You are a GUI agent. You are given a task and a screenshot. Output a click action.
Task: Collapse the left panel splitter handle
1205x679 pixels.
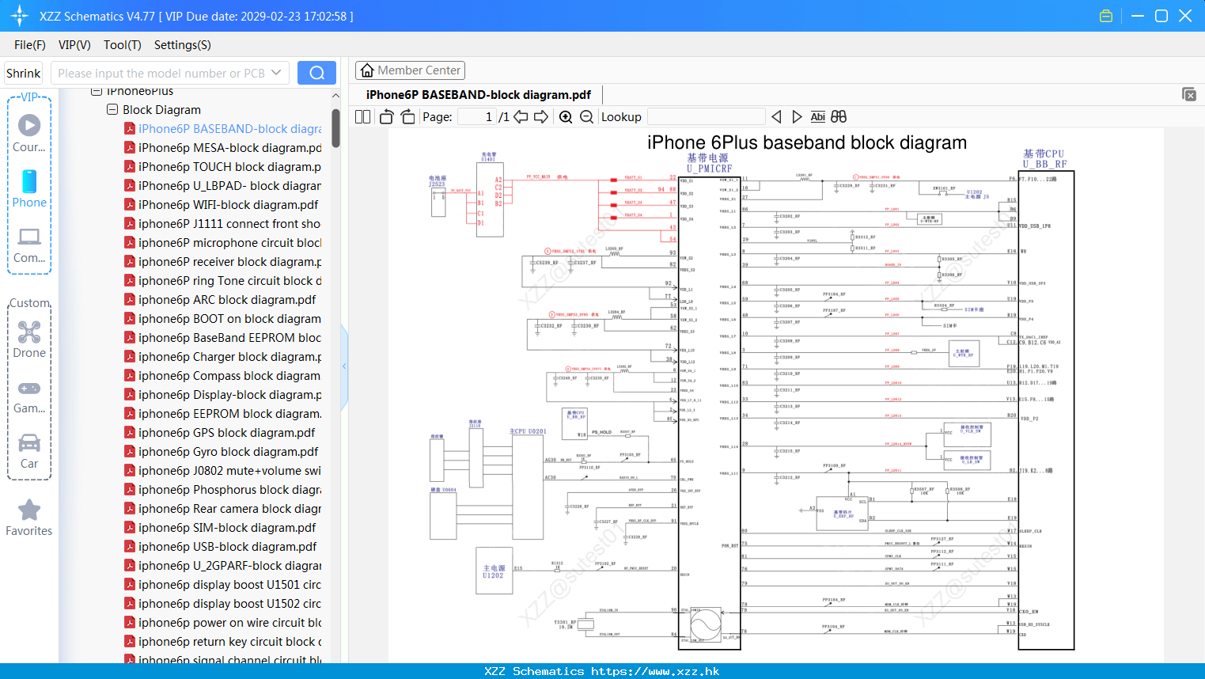344,366
